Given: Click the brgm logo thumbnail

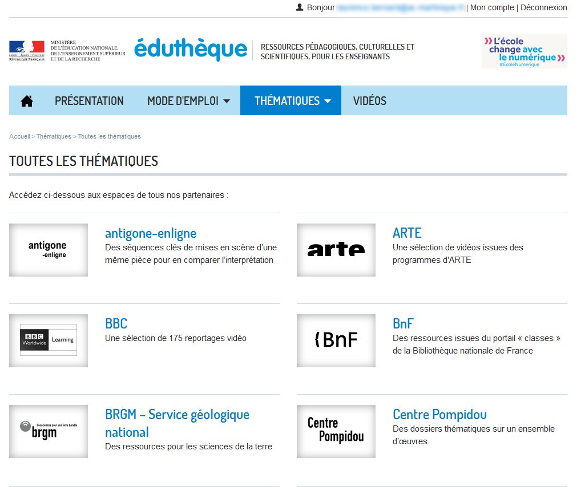Looking at the screenshot, I should [49, 431].
